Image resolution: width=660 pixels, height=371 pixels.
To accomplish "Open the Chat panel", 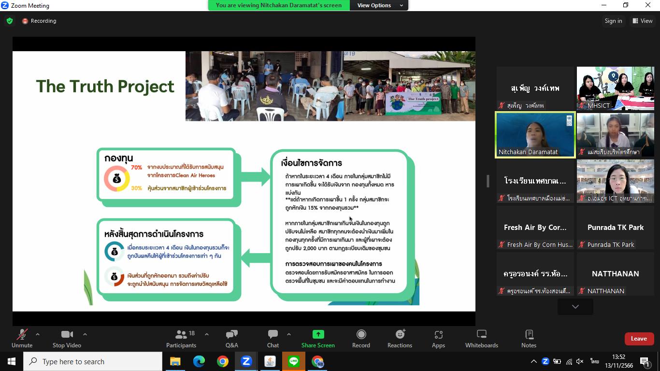I will point(273,339).
